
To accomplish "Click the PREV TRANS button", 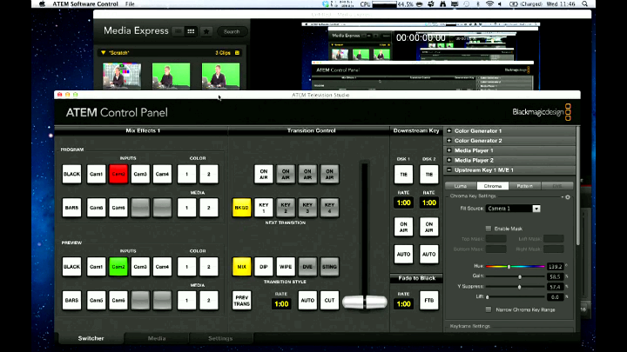I will click(x=241, y=300).
